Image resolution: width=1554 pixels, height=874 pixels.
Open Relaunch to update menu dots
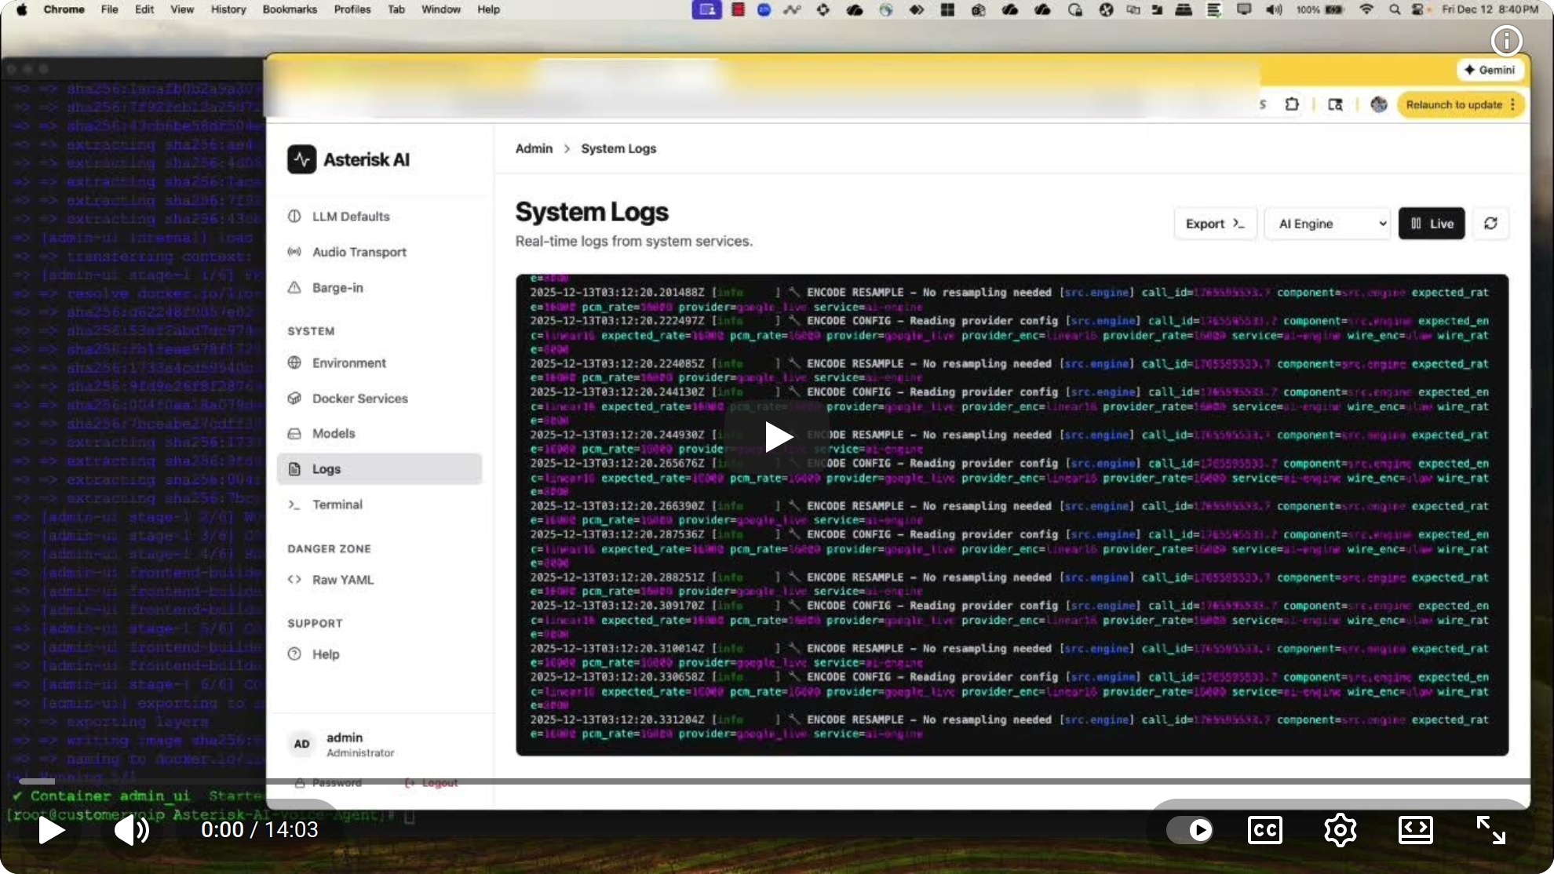(x=1512, y=104)
